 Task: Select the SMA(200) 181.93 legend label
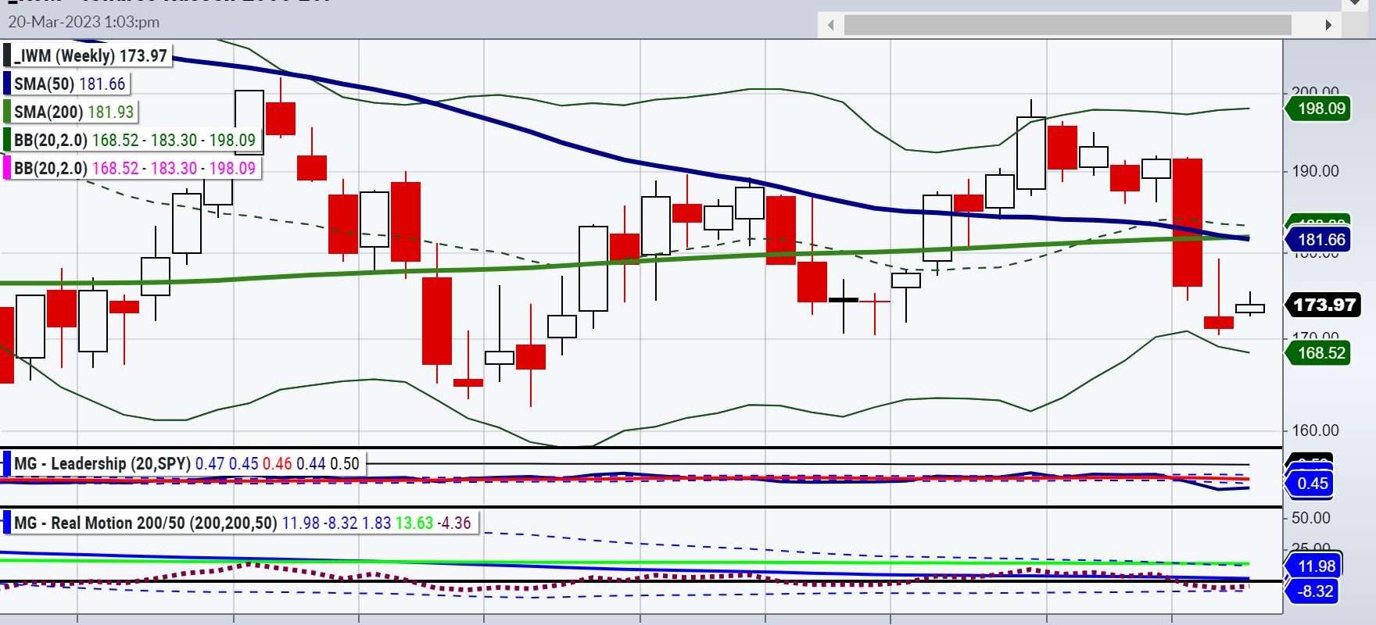point(74,112)
